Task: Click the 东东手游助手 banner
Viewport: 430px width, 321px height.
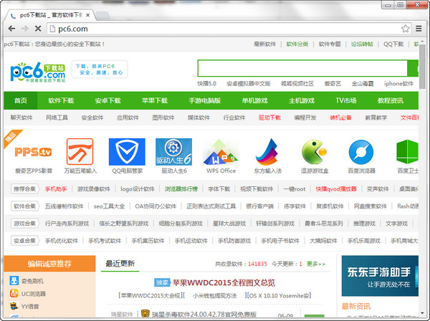Action: coord(380,276)
